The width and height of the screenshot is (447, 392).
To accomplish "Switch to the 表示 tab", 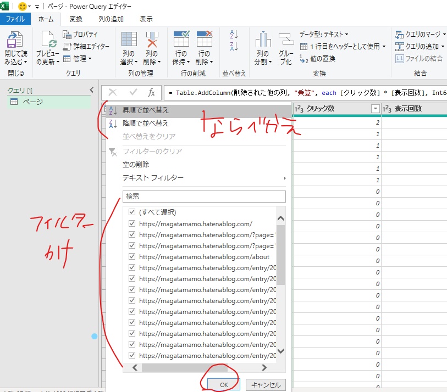I will (x=146, y=19).
